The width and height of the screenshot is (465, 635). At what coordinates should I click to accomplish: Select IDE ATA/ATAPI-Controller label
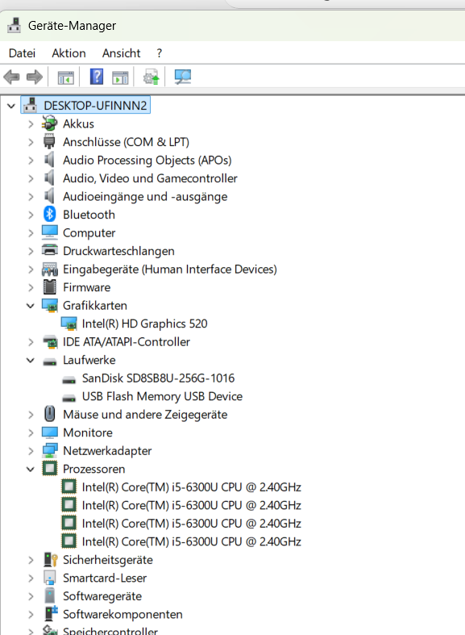tap(127, 342)
